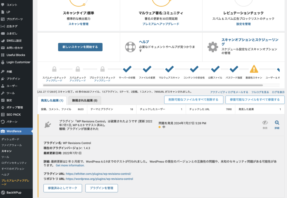Click フルログを見る link
Viewport: 287px width, 198px height.
coord(260,92)
